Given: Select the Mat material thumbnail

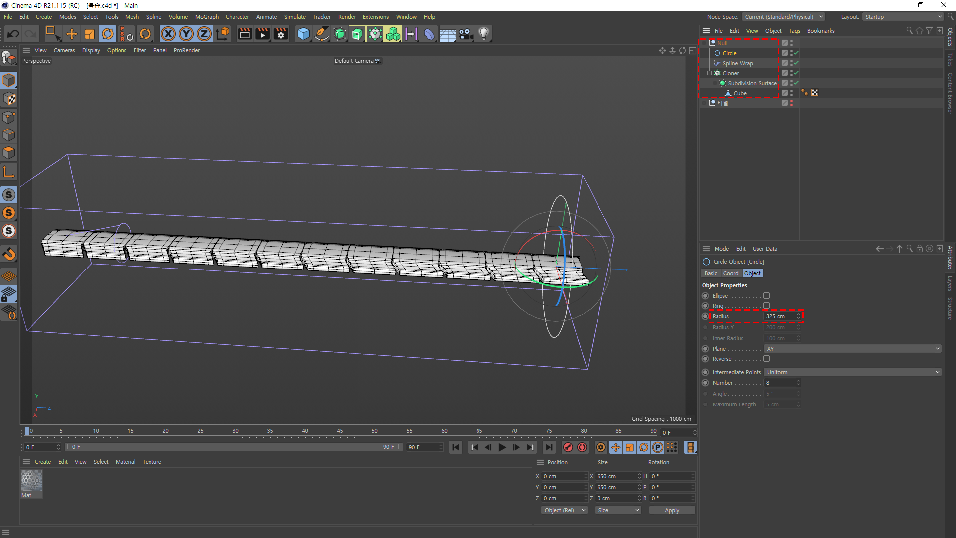Looking at the screenshot, I should tap(31, 481).
